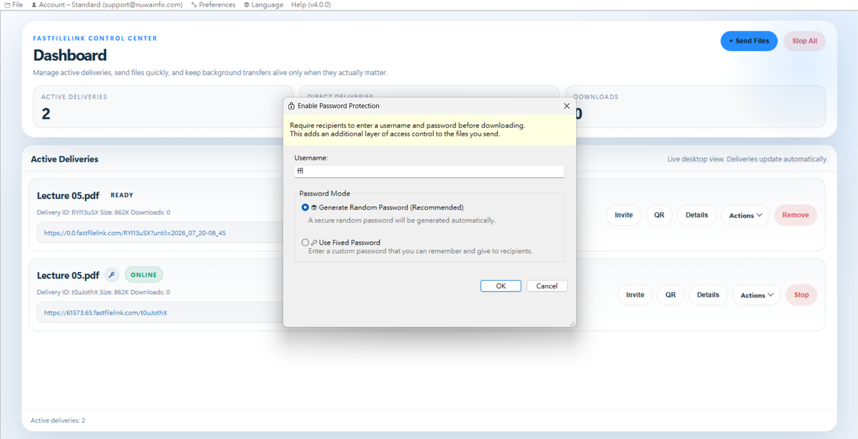Click the Active Deliveries count card
The width and height of the screenshot is (858, 439).
point(163,107)
